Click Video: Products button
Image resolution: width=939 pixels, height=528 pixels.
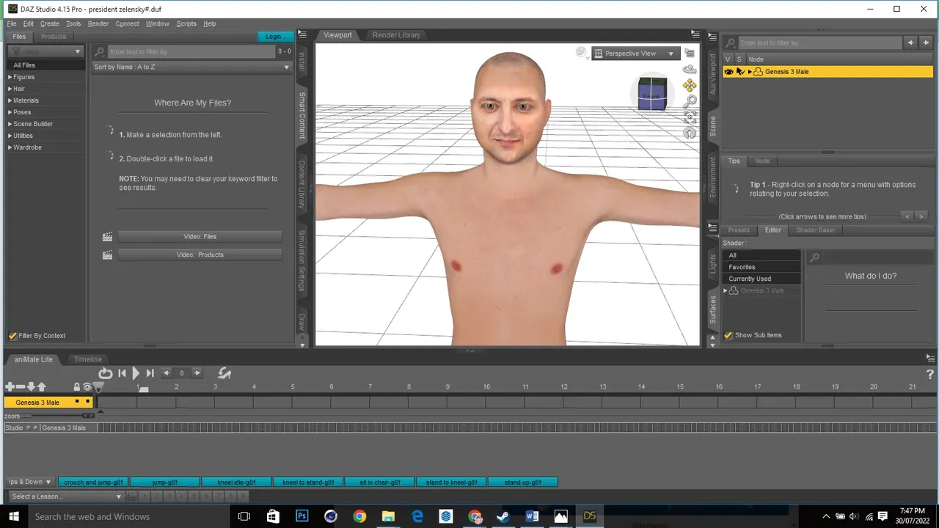tap(200, 255)
